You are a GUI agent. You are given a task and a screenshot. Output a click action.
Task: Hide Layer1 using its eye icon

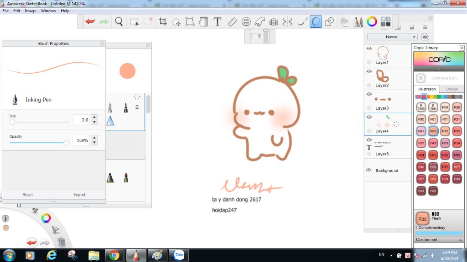[x=369, y=48]
